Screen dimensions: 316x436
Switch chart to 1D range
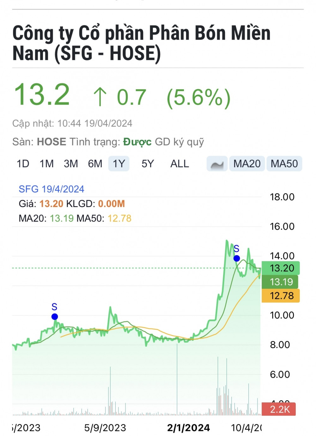pos(23,164)
